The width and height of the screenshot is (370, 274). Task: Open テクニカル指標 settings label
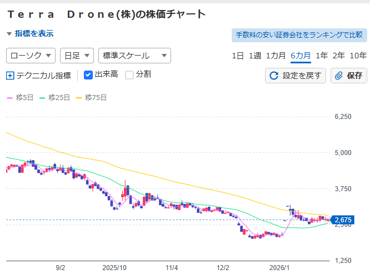click(x=44, y=76)
